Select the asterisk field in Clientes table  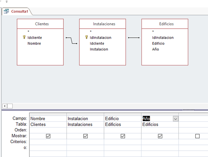(28, 31)
